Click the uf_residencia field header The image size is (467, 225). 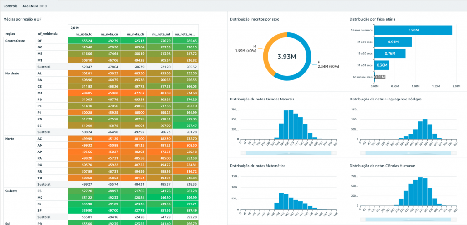tap(47, 34)
